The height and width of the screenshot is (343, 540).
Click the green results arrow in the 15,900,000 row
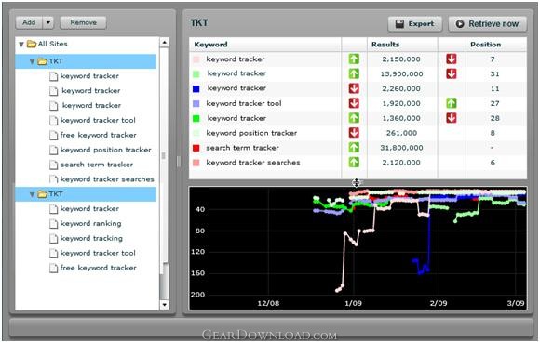coord(354,73)
